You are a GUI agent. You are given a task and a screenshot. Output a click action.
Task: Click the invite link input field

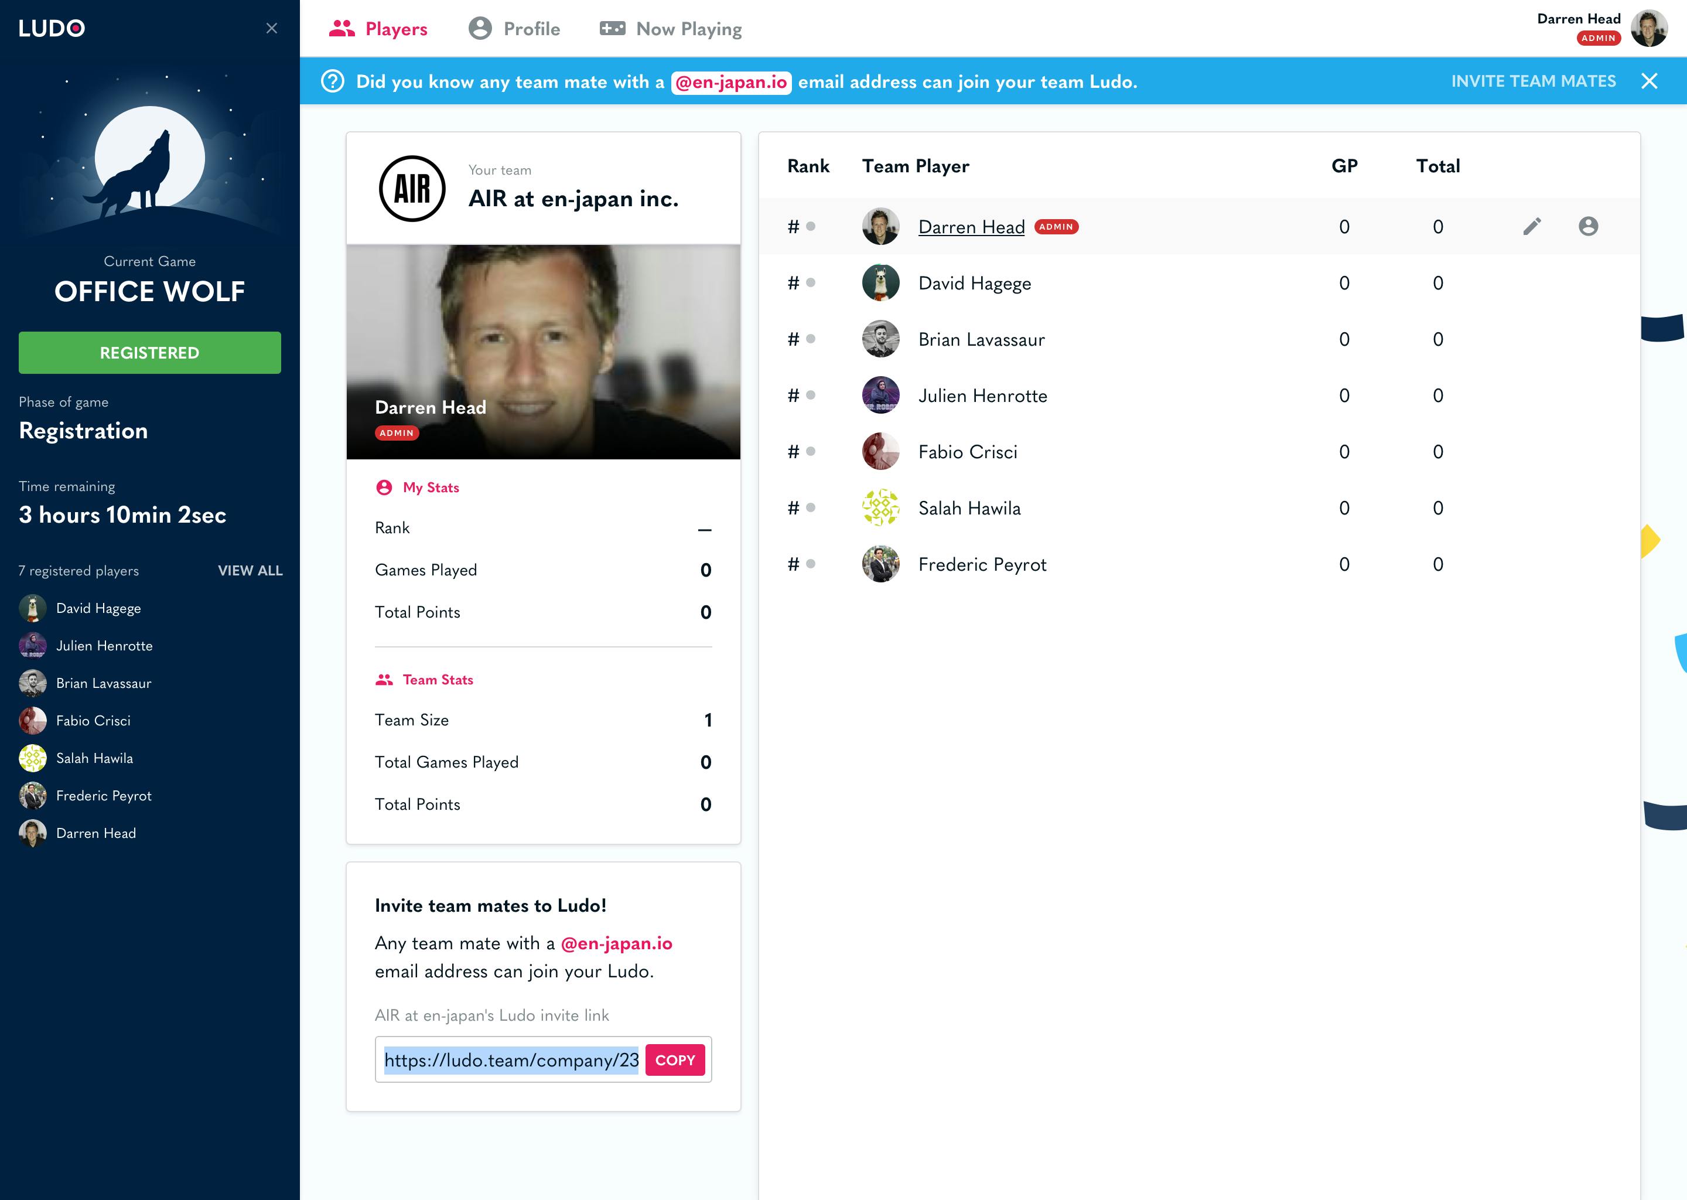pyautogui.click(x=510, y=1059)
